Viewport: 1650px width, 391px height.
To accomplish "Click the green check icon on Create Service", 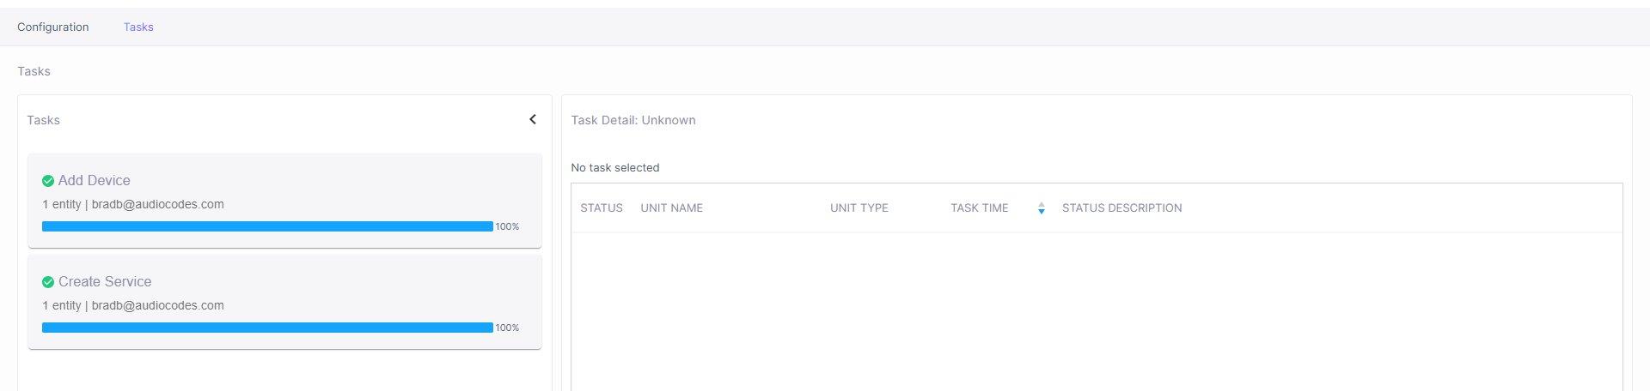I will point(48,282).
